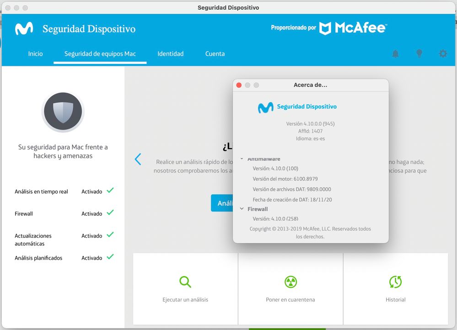Click the gray shield status icon

(x=63, y=112)
